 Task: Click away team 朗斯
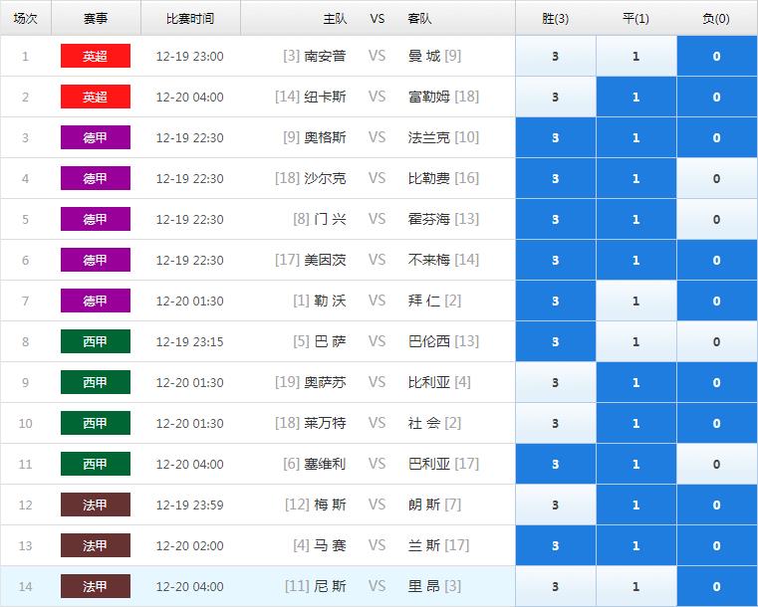(424, 506)
